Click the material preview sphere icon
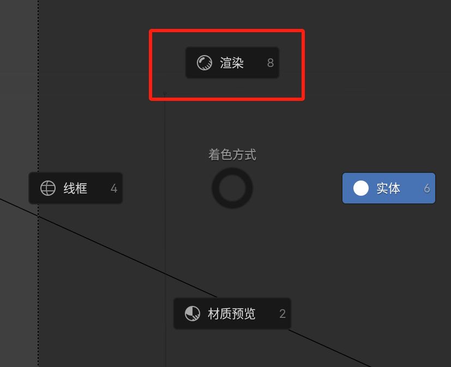 pyautogui.click(x=192, y=313)
